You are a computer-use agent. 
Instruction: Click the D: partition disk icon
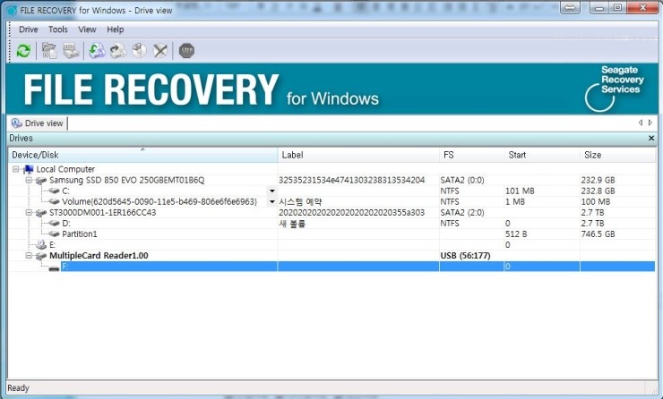54,224
